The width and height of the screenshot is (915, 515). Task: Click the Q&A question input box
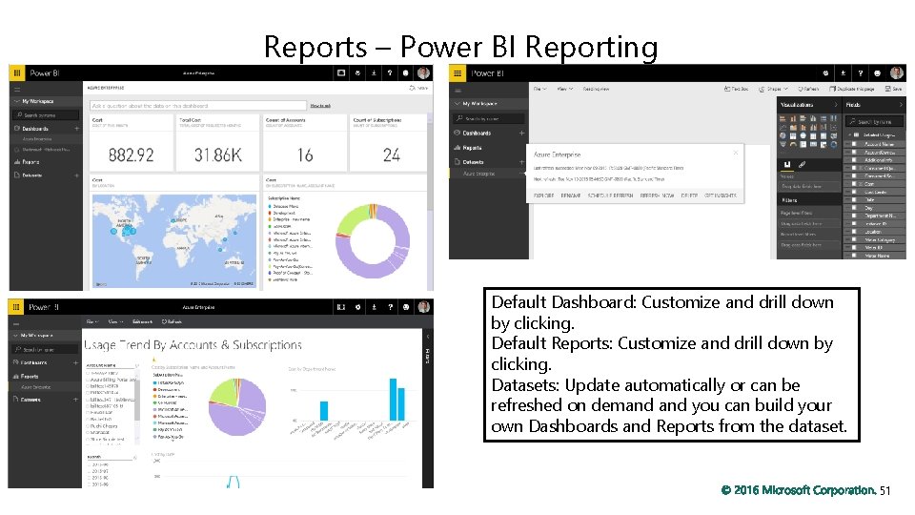(x=198, y=106)
